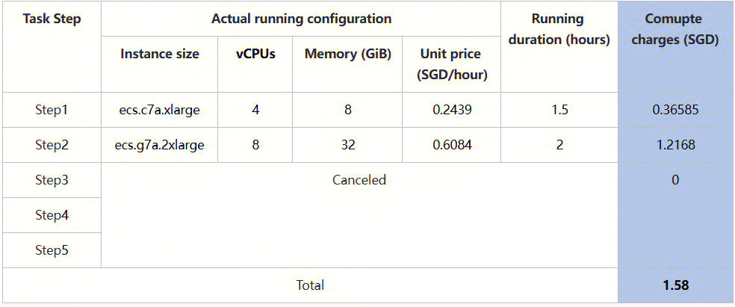Click the 0.36585 compute charge cell

(675, 110)
